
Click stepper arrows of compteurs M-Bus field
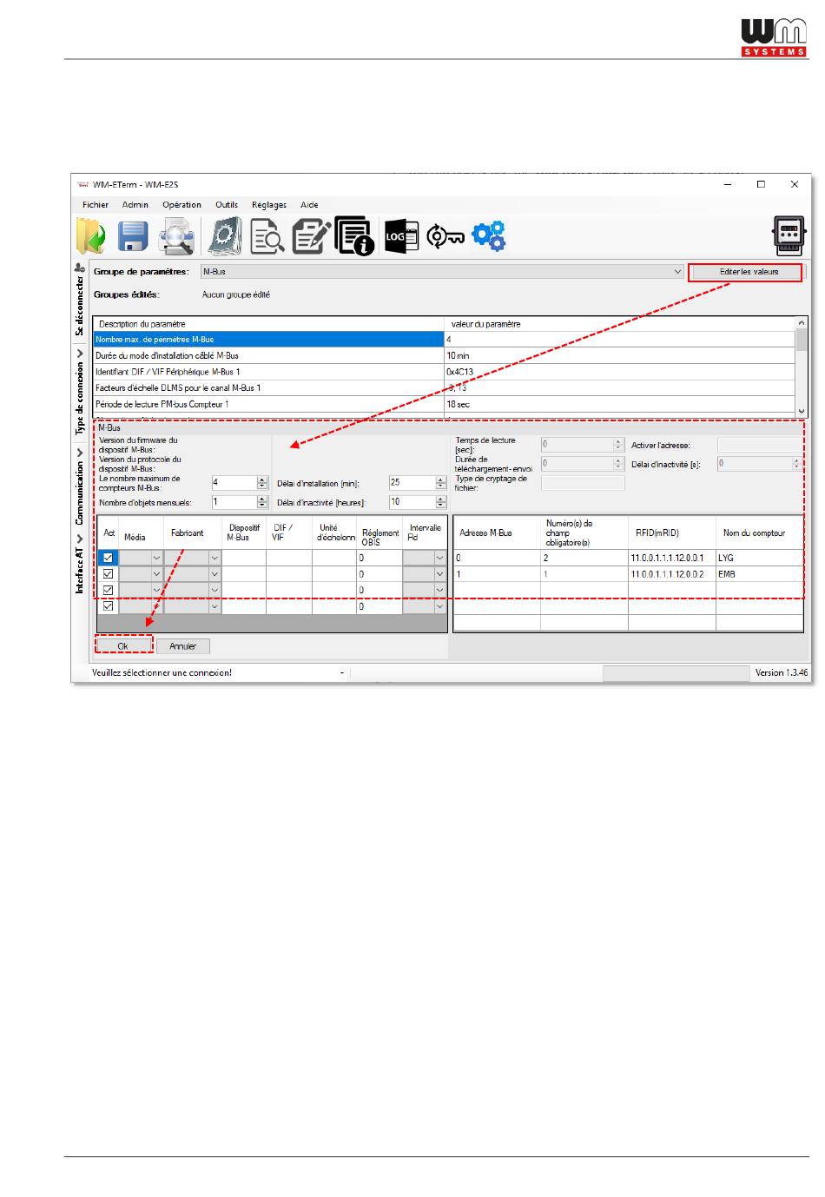(262, 483)
